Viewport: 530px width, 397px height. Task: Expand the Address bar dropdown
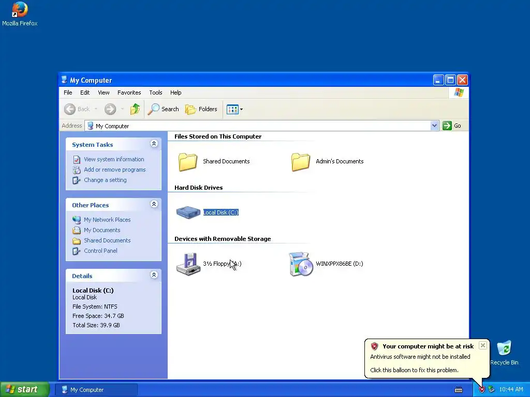point(435,126)
